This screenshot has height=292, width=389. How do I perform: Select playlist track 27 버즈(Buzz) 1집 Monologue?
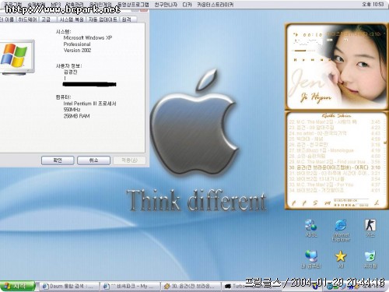(335, 150)
